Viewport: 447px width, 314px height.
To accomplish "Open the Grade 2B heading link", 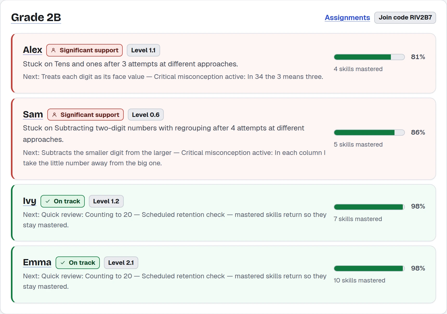I will [36, 17].
